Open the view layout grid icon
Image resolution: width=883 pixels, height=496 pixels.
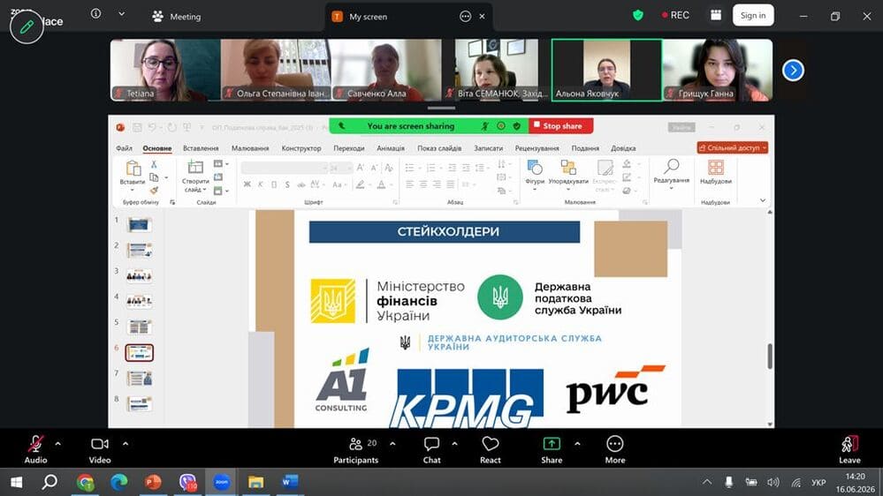(x=716, y=15)
